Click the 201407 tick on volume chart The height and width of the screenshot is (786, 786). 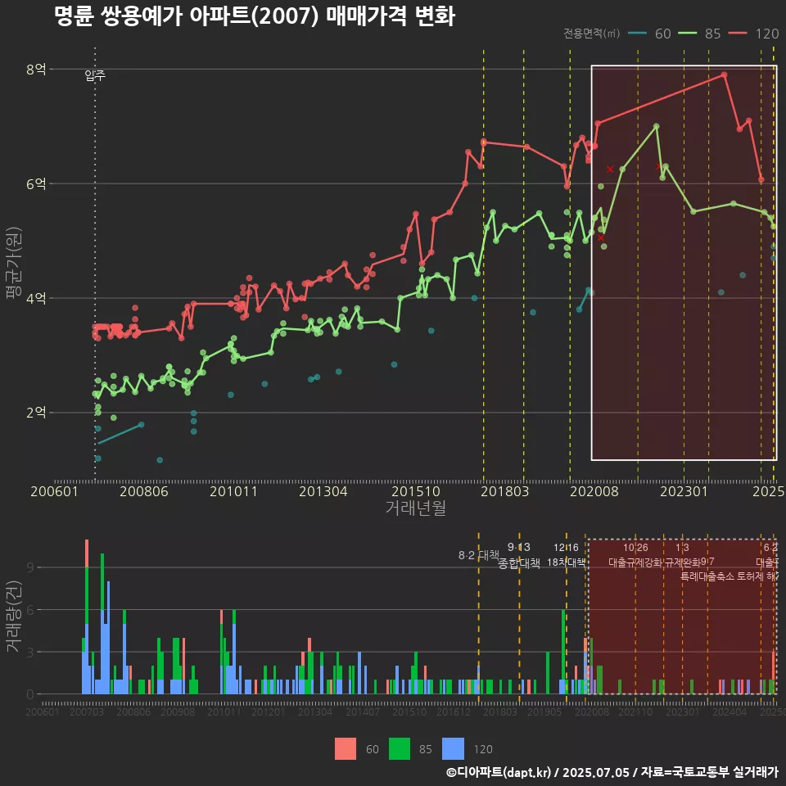pos(363,711)
